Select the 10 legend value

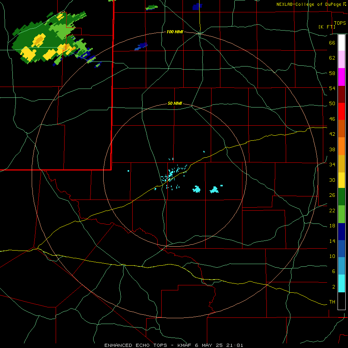[332, 256]
